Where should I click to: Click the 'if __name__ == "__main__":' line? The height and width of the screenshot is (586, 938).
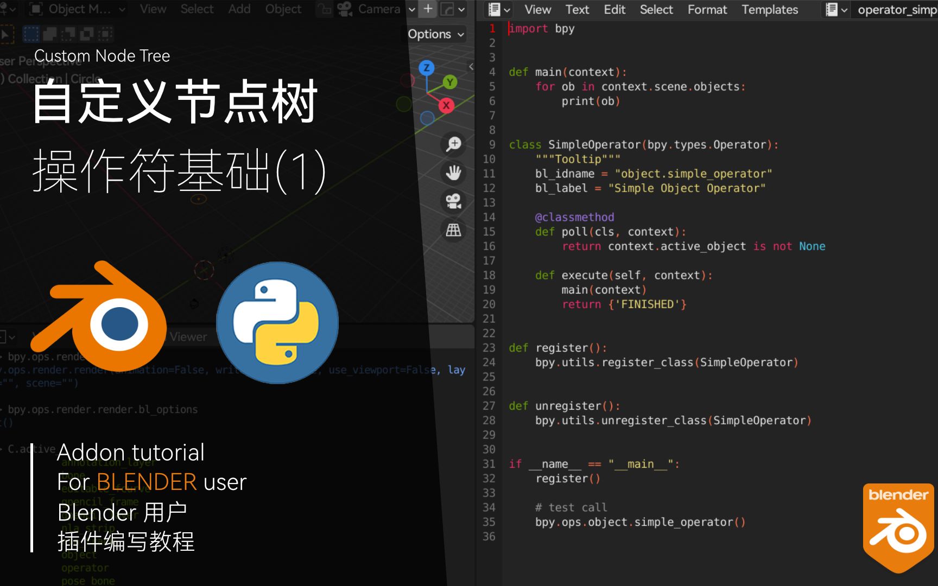point(594,464)
